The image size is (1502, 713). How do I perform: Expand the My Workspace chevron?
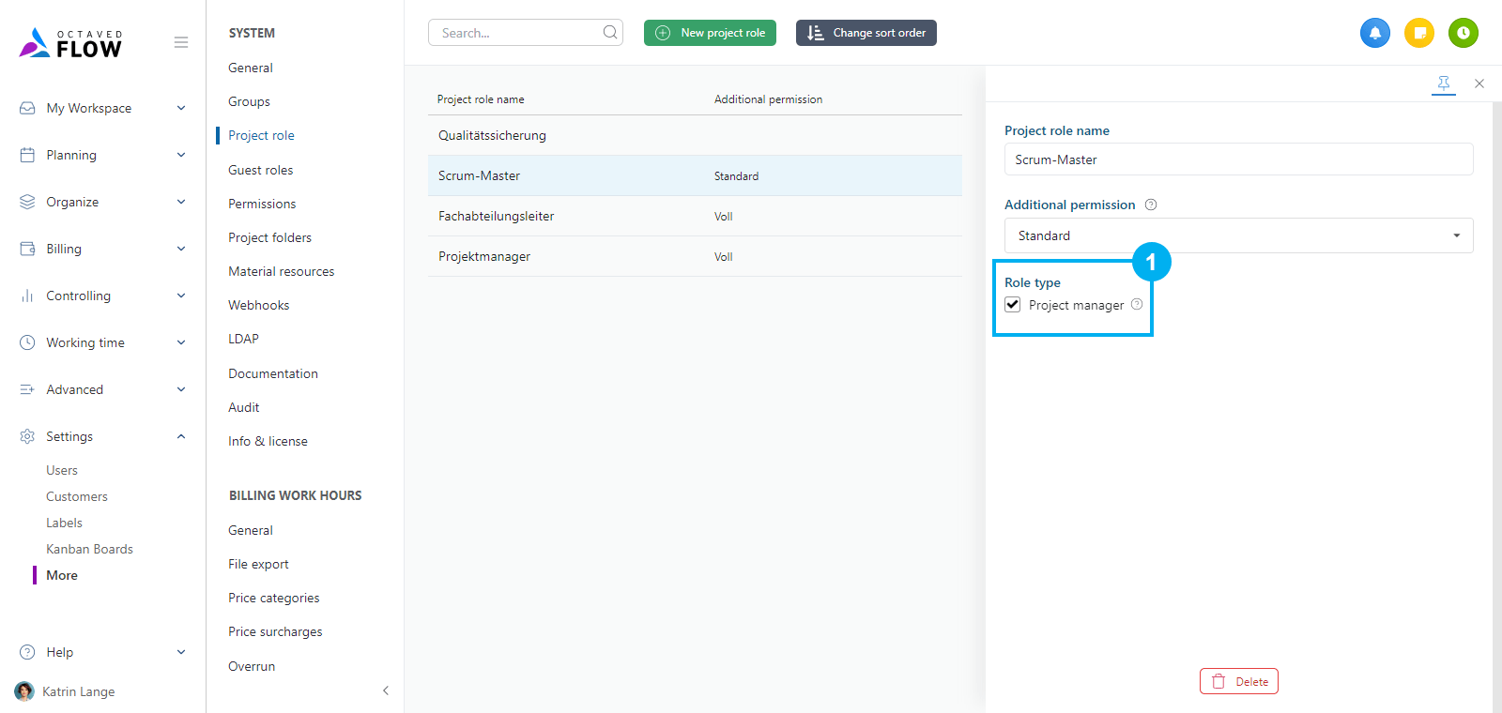click(181, 108)
